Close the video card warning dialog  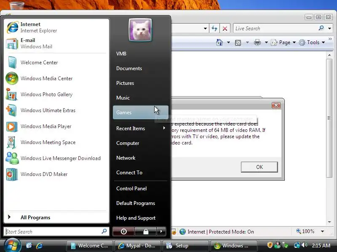276,105
